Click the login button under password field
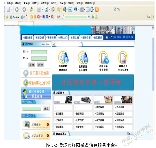The width and height of the screenshot is (156, 148). pyautogui.click(x=32, y=65)
